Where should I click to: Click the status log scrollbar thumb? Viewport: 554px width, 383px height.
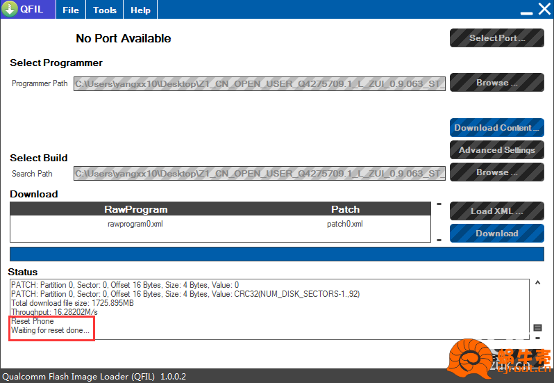pyautogui.click(x=537, y=328)
